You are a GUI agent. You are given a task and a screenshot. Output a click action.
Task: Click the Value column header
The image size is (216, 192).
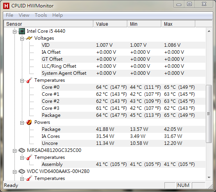pyautogui.click(x=110, y=24)
